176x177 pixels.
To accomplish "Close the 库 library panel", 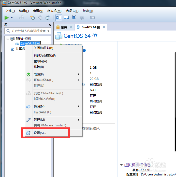I will pyautogui.click(x=50, y=25).
